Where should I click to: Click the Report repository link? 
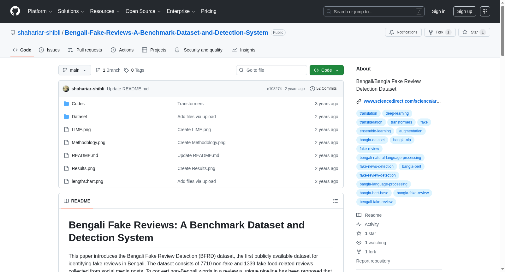coord(373,261)
